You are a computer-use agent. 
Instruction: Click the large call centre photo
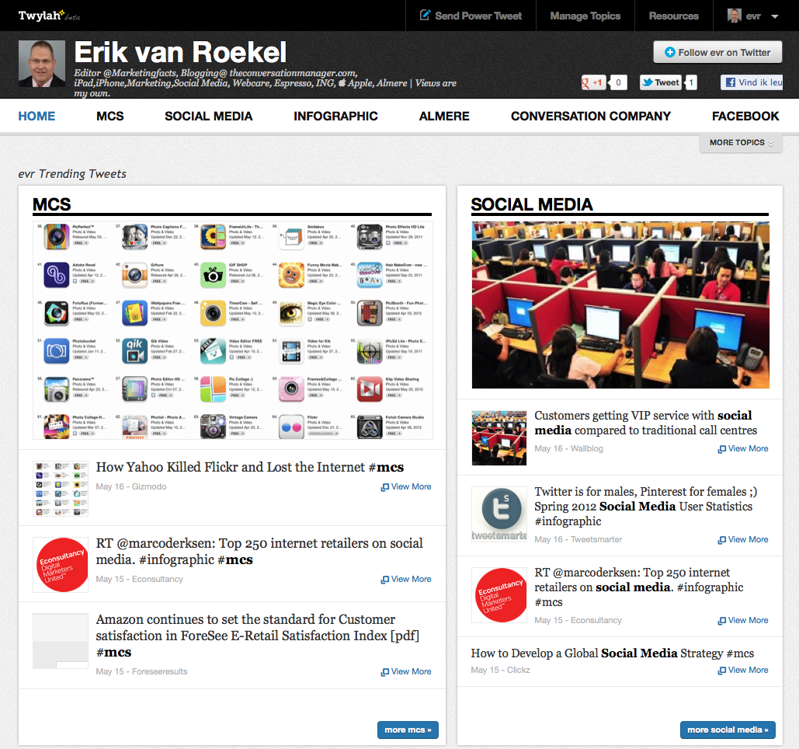click(620, 305)
